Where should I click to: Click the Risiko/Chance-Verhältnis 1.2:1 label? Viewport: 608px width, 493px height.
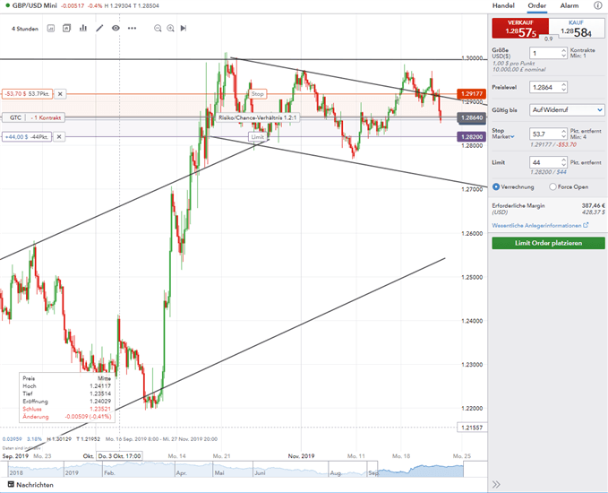258,117
